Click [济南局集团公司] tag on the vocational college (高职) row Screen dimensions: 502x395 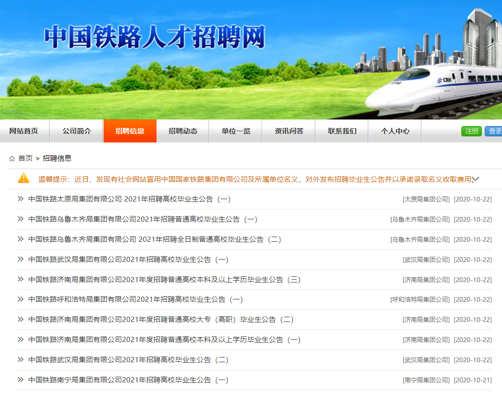tap(426, 320)
